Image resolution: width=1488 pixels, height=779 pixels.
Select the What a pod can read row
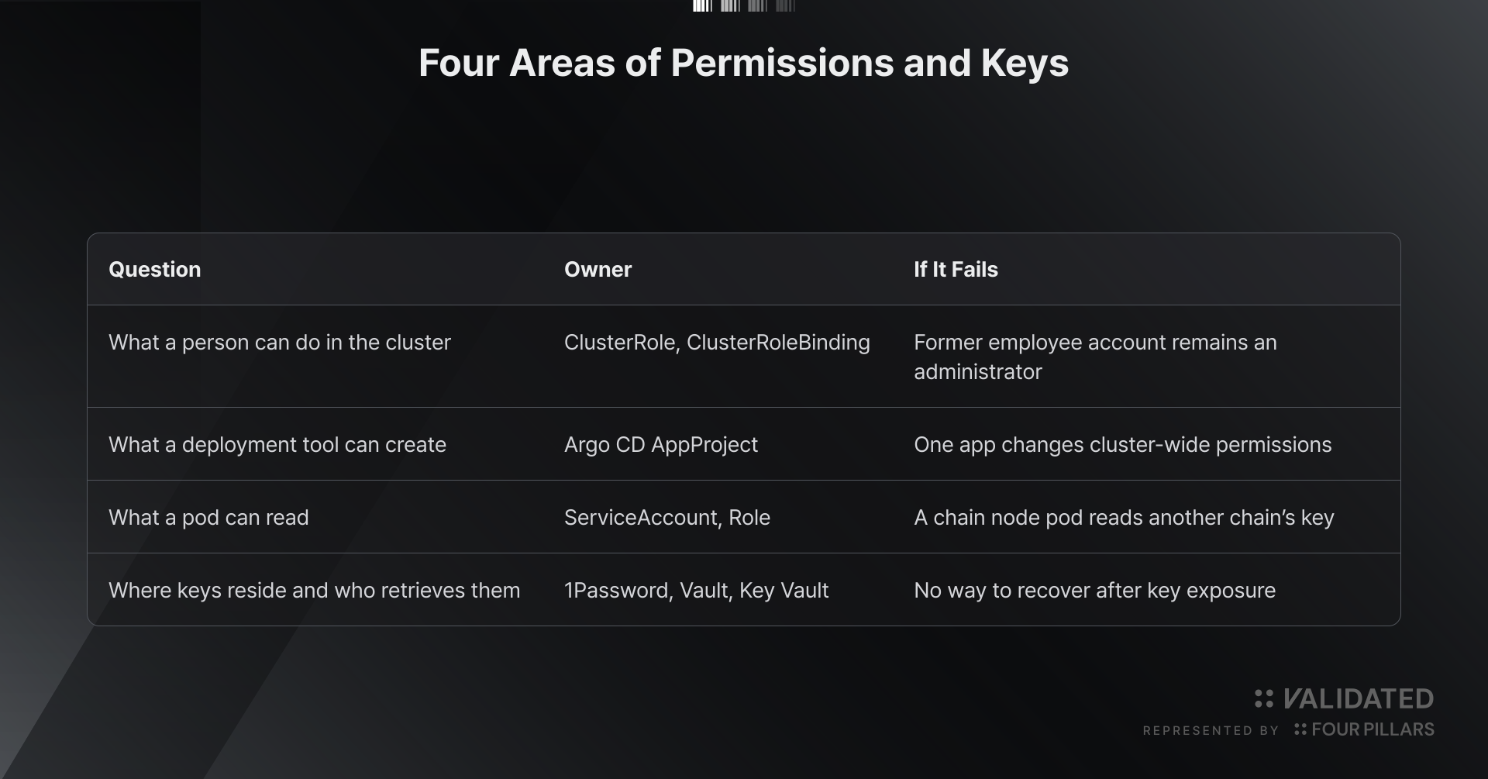click(x=744, y=517)
